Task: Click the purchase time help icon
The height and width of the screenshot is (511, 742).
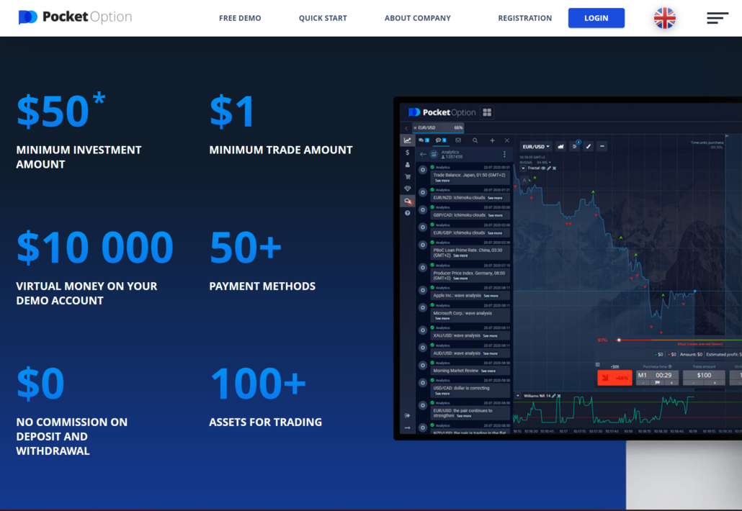Action: tap(669, 366)
